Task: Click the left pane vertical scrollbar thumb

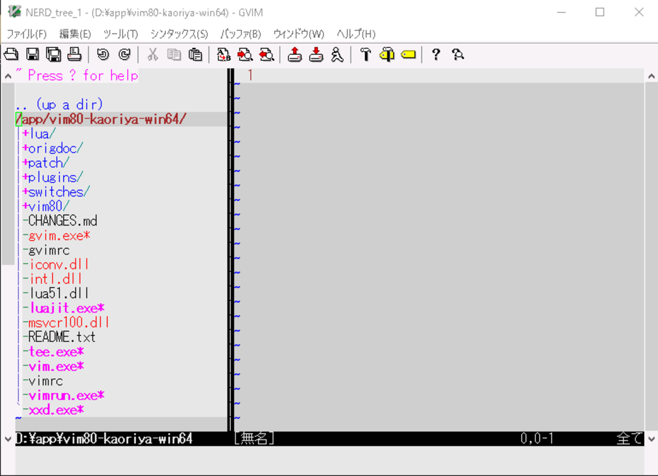Action: (8, 172)
